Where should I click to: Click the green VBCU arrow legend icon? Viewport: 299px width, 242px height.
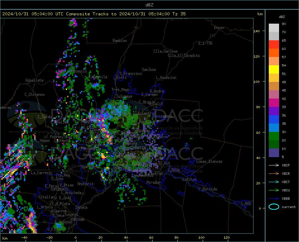tap(274, 190)
